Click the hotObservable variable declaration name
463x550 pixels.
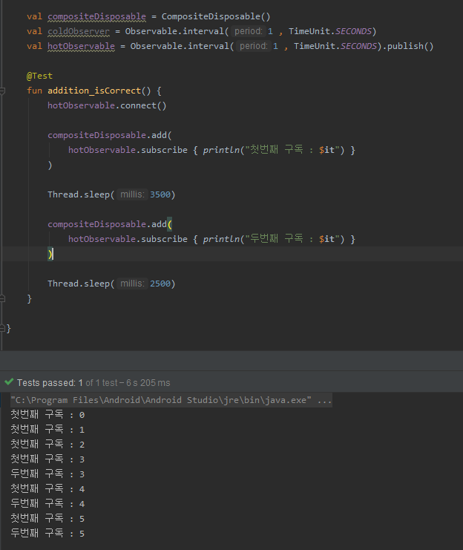click(81, 46)
